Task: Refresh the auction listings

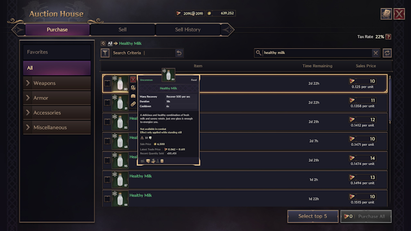Action: tap(387, 53)
